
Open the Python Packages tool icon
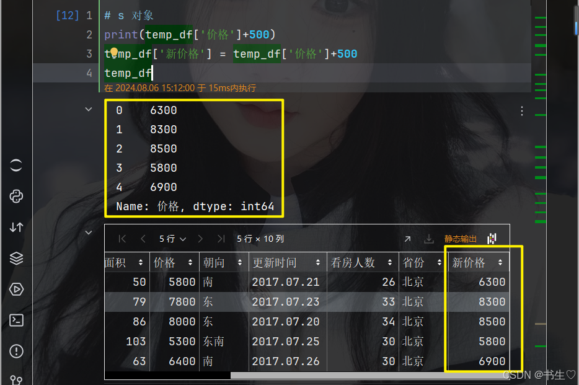[x=16, y=197]
